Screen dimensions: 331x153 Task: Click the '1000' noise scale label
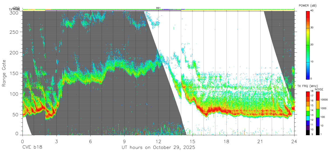[323, 108]
